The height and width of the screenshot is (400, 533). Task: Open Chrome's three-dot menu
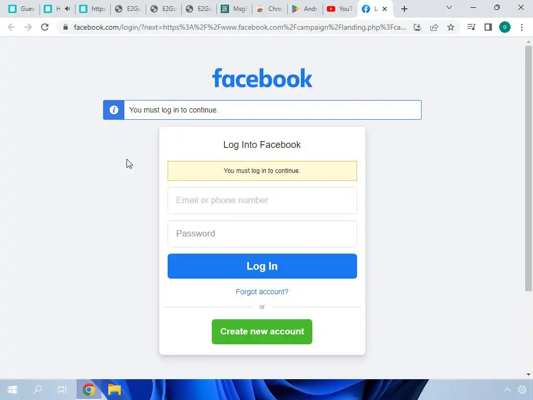pyautogui.click(x=522, y=27)
